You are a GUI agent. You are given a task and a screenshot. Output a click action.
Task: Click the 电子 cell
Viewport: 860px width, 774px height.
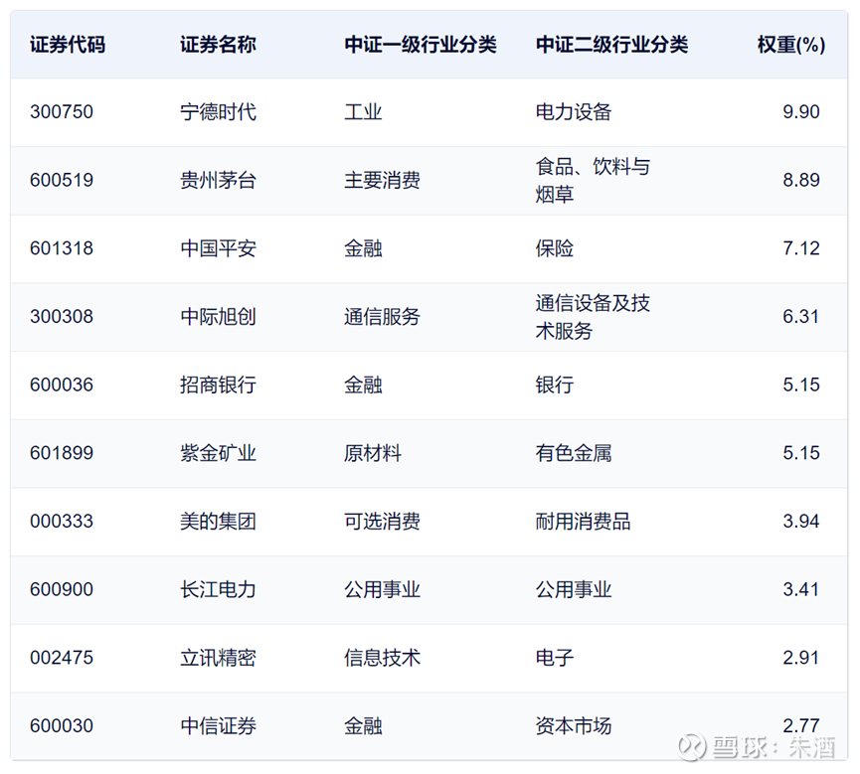pyautogui.click(x=555, y=657)
